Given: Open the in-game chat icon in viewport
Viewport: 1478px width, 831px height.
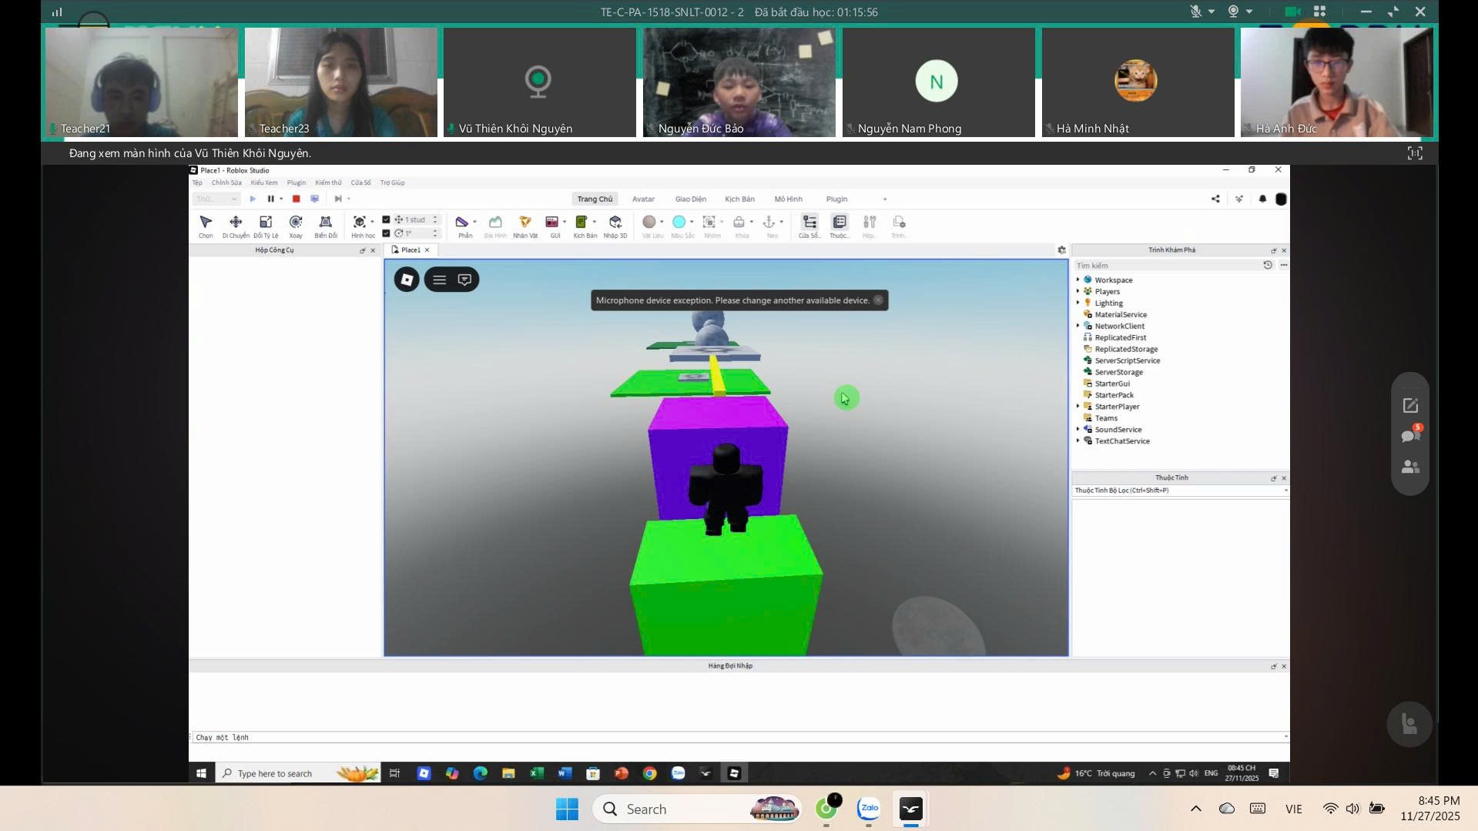Looking at the screenshot, I should pyautogui.click(x=464, y=280).
